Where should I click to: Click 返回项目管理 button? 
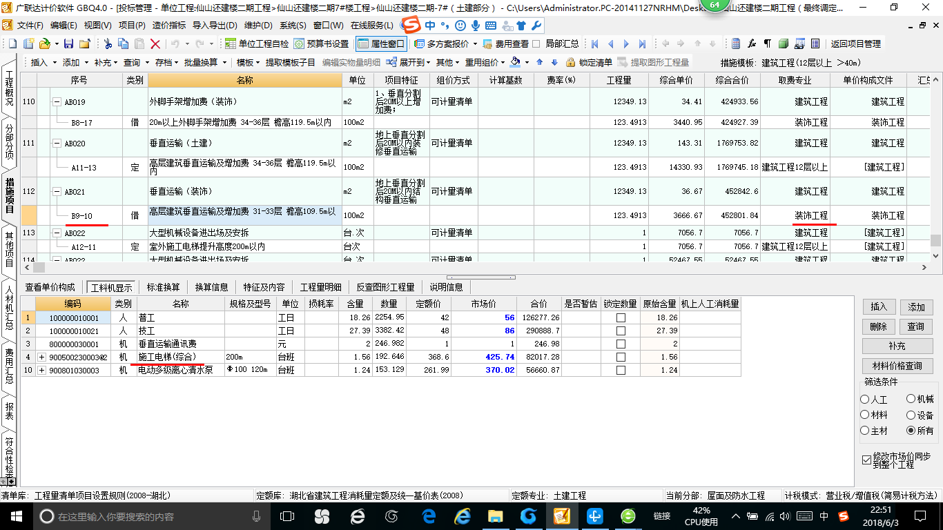pos(855,43)
